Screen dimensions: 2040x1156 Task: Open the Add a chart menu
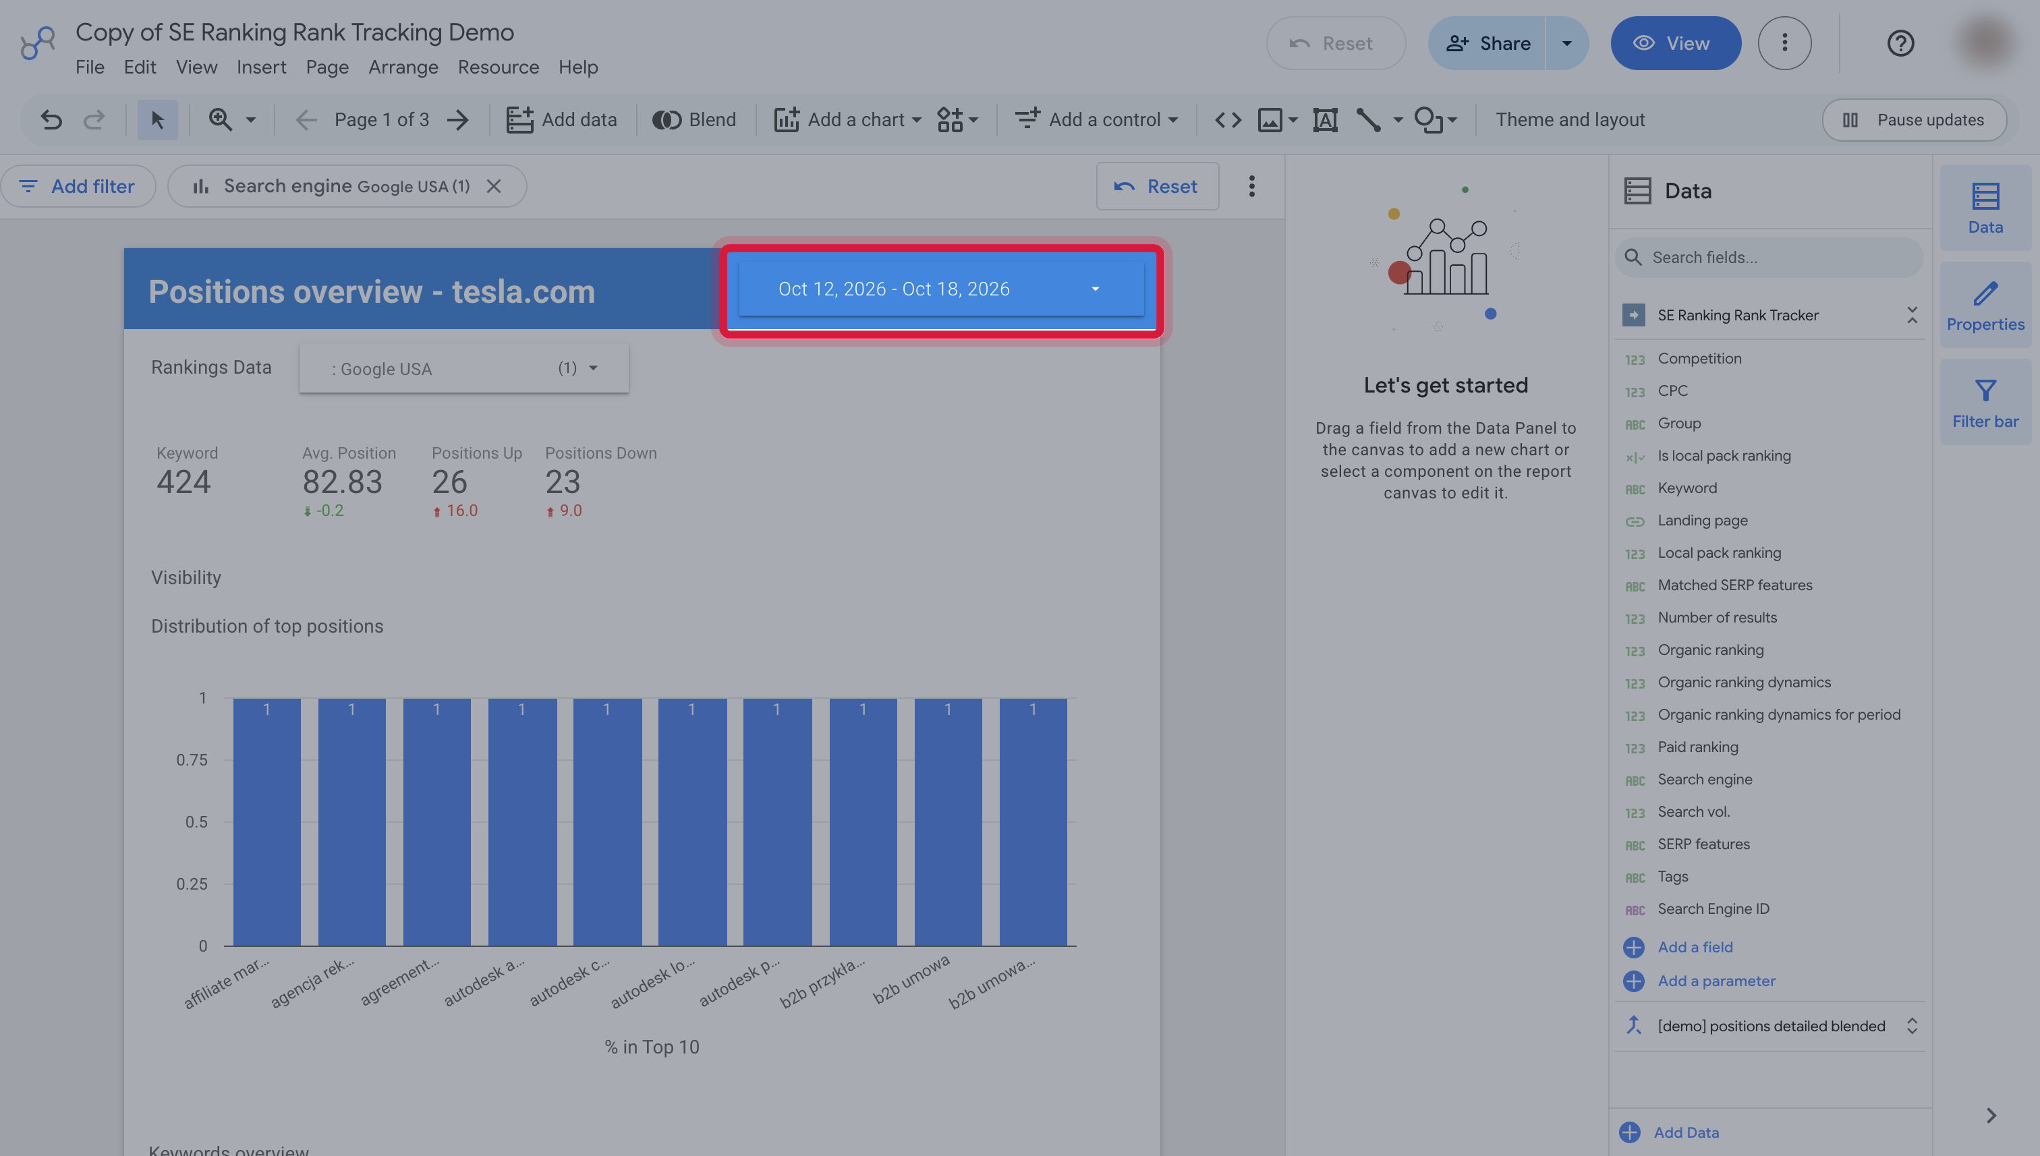(848, 120)
